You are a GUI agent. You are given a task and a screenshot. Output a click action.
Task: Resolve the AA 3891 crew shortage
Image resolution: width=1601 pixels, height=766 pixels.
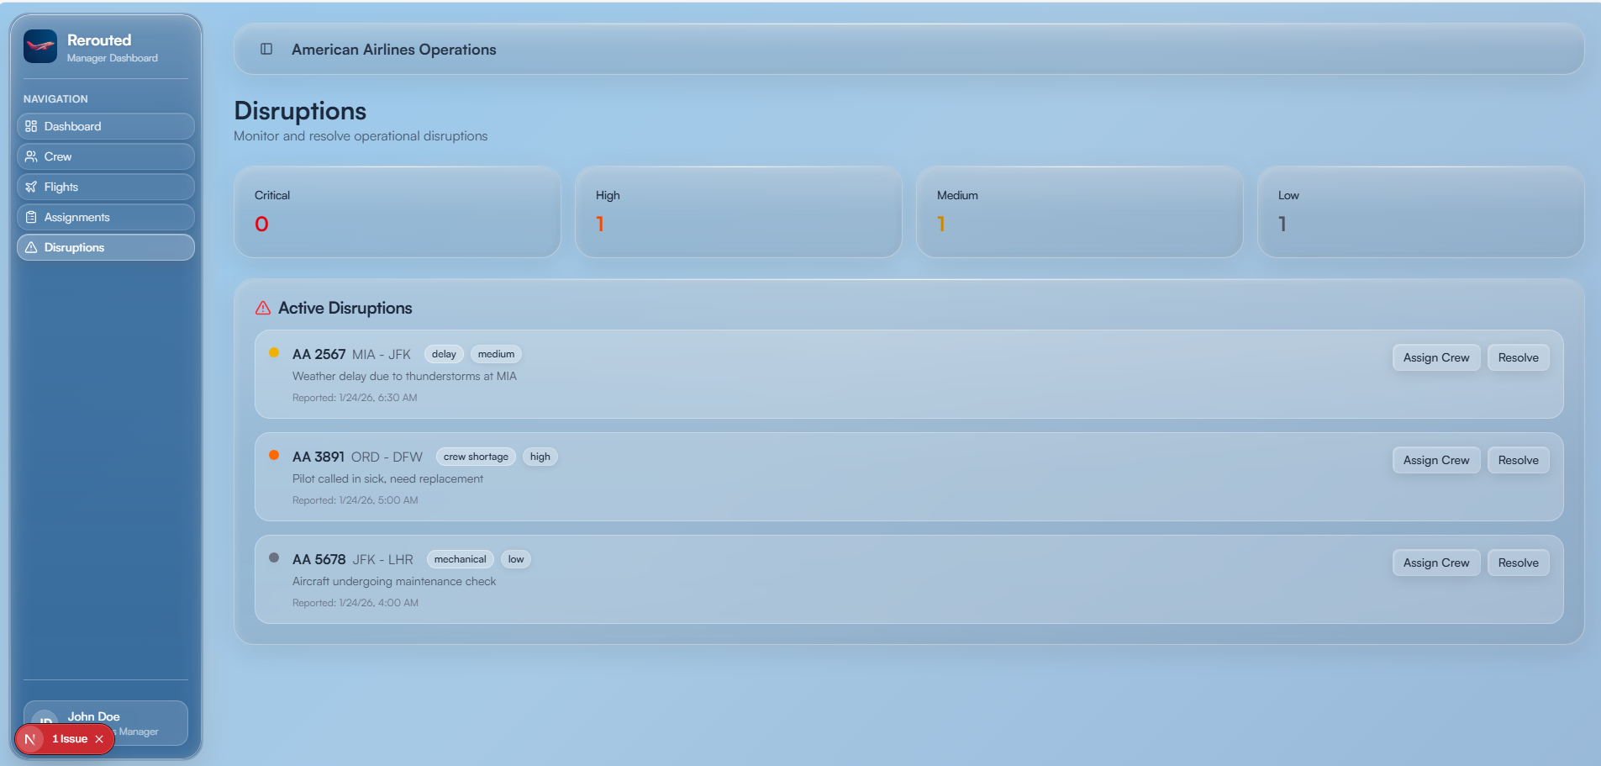pyautogui.click(x=1518, y=460)
